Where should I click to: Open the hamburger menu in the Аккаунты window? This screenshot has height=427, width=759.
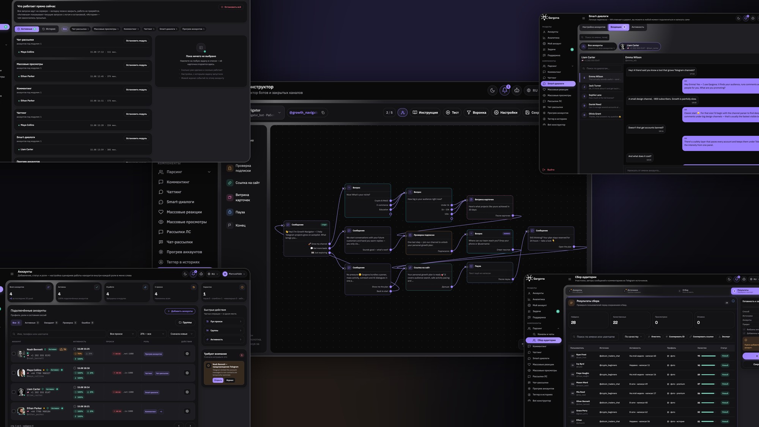(x=12, y=274)
